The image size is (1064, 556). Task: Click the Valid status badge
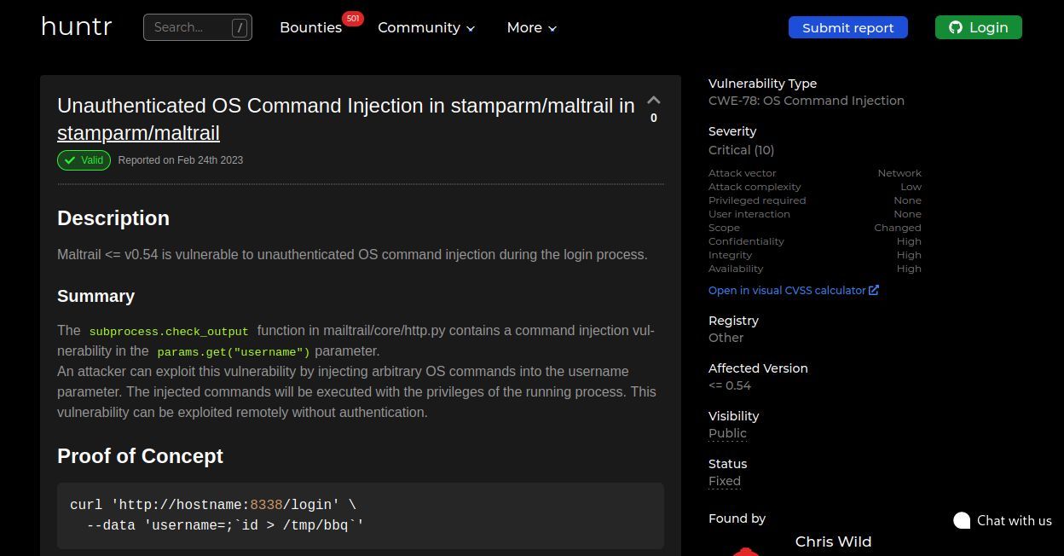84,159
